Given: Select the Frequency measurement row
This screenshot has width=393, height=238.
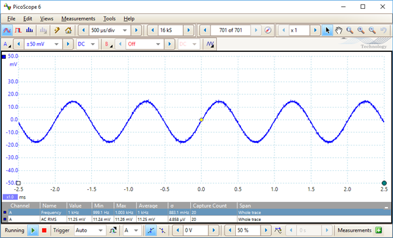Looking at the screenshot, I should [196, 213].
